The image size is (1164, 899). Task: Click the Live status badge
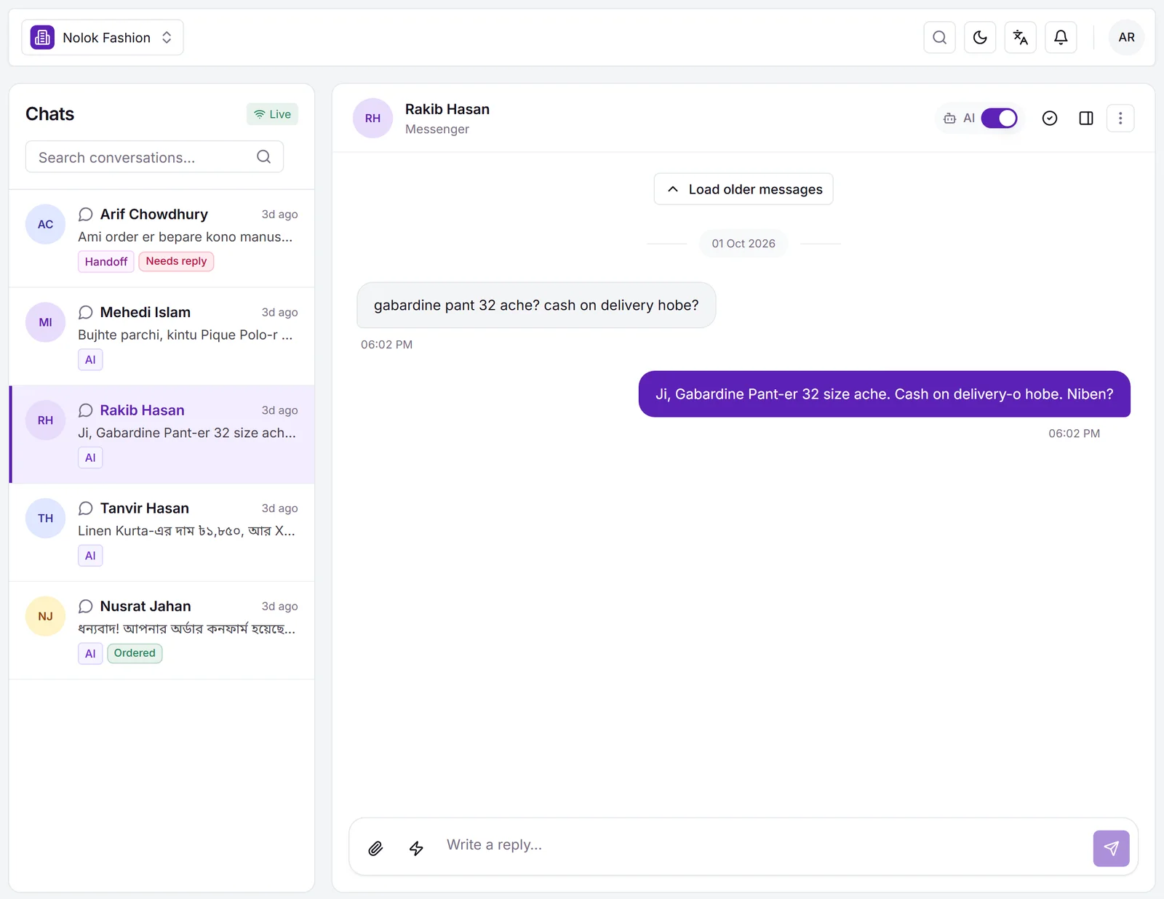click(x=272, y=114)
